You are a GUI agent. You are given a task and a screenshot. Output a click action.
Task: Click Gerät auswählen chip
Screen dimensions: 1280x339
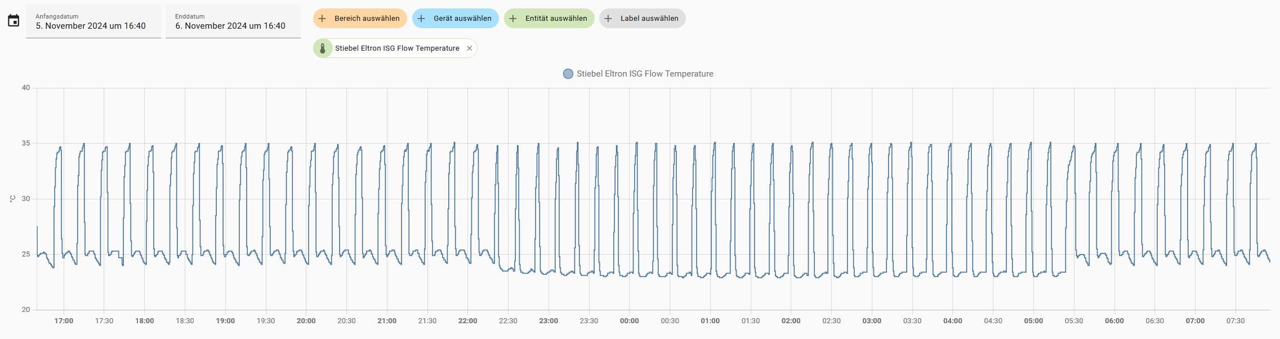click(x=456, y=19)
